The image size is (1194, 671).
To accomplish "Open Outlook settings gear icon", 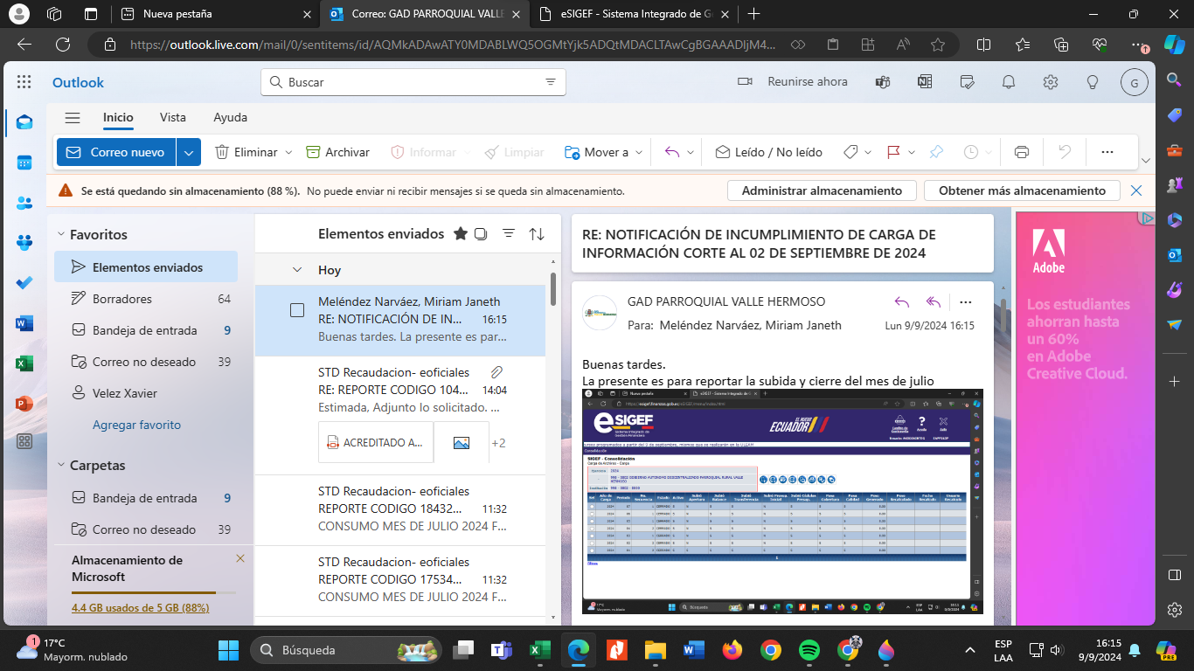I will tap(1051, 82).
